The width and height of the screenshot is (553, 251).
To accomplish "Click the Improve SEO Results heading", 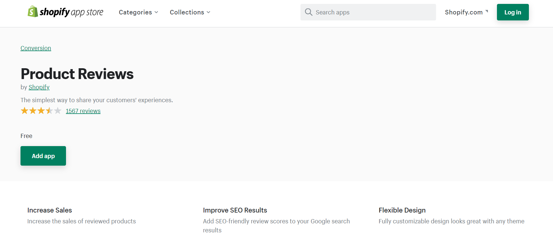I will (x=235, y=210).
